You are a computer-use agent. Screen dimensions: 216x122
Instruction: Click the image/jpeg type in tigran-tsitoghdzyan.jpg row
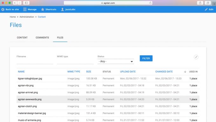[x=73, y=78]
